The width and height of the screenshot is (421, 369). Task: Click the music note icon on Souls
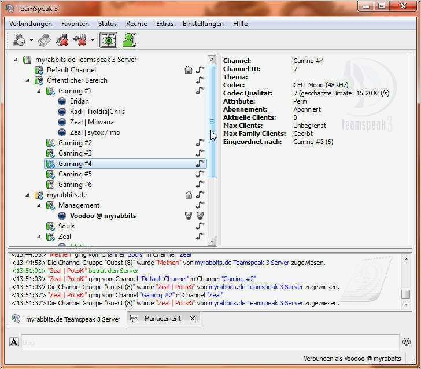point(200,226)
